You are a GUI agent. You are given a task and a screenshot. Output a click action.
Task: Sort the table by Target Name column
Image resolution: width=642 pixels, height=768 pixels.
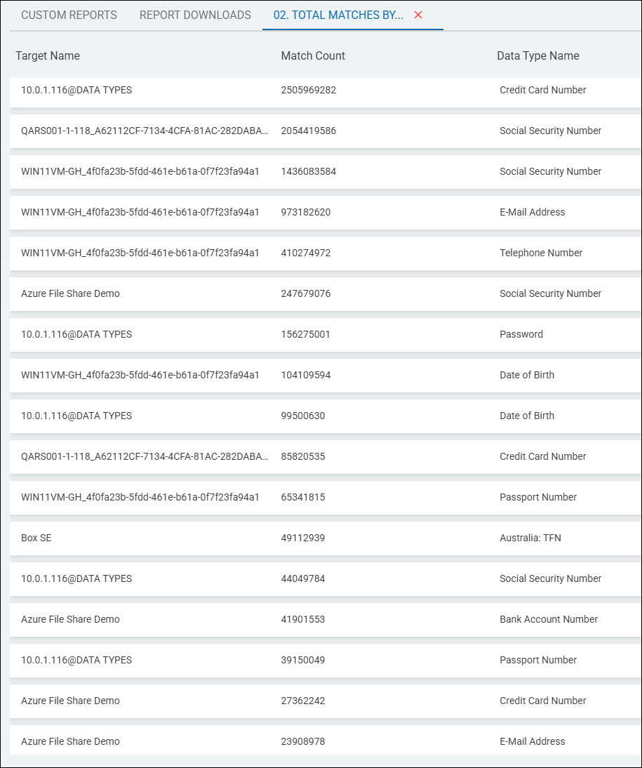(x=48, y=55)
